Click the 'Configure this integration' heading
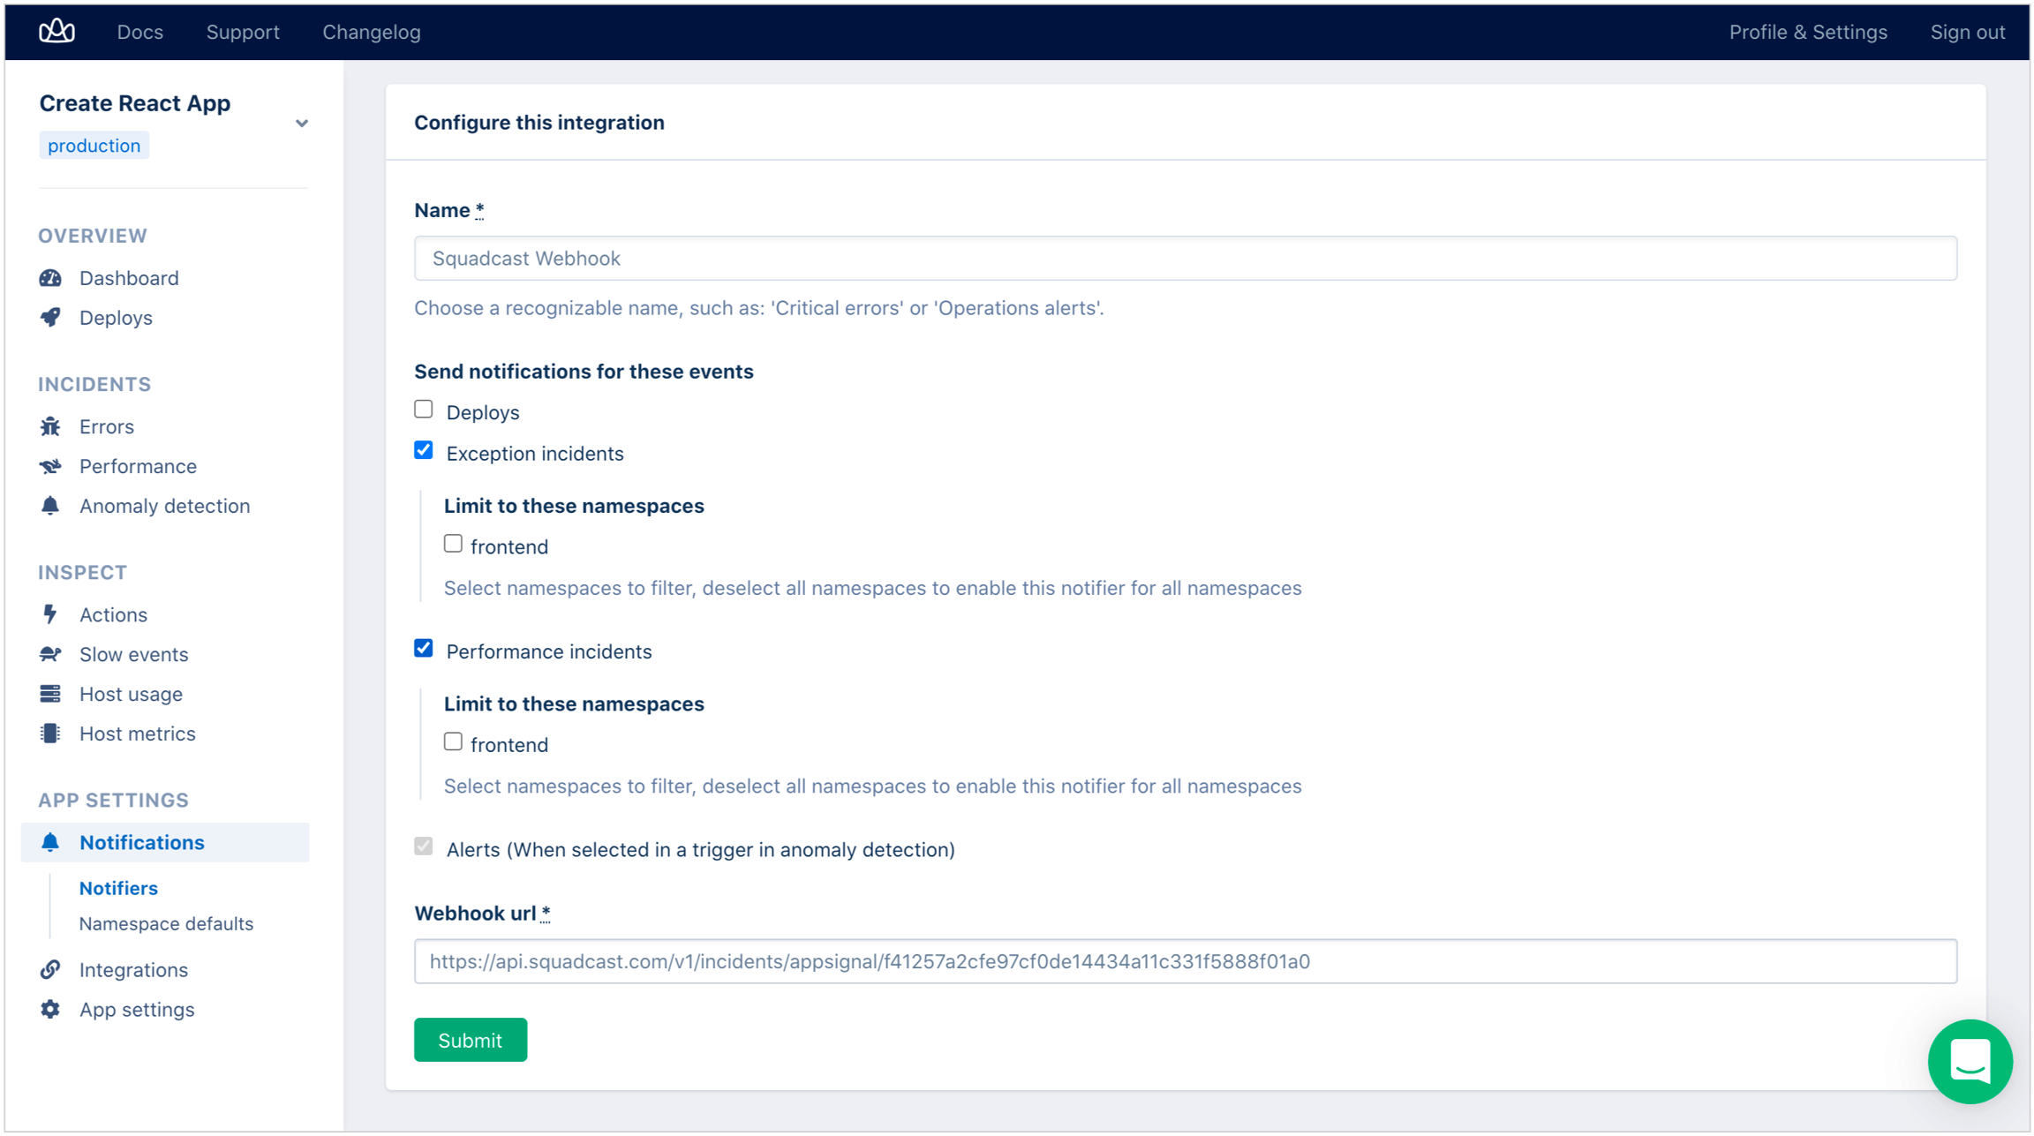 tap(539, 123)
